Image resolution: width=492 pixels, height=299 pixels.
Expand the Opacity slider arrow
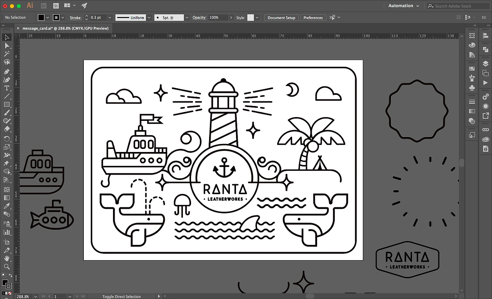(x=231, y=18)
